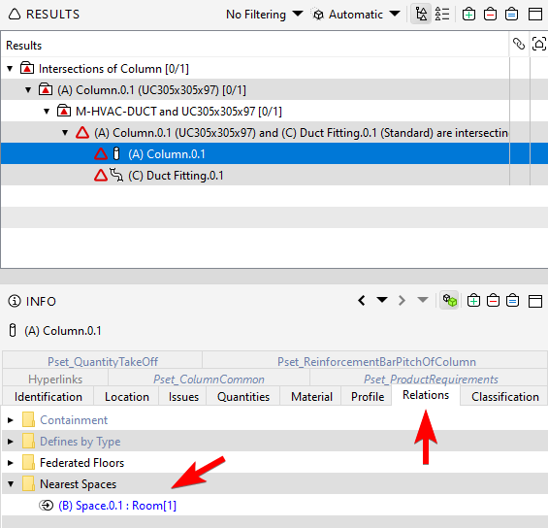The image size is (548, 528).
Task: Click the Nearest Spaces folder icon
Action: click(x=28, y=483)
